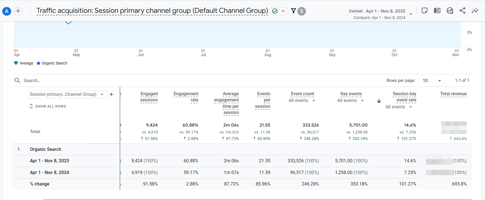This screenshot has height=200, width=485.
Task: Sort by the Total revenue column header
Action: [x=453, y=94]
